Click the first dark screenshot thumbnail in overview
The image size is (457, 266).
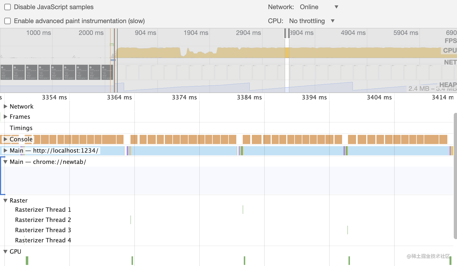[6, 72]
